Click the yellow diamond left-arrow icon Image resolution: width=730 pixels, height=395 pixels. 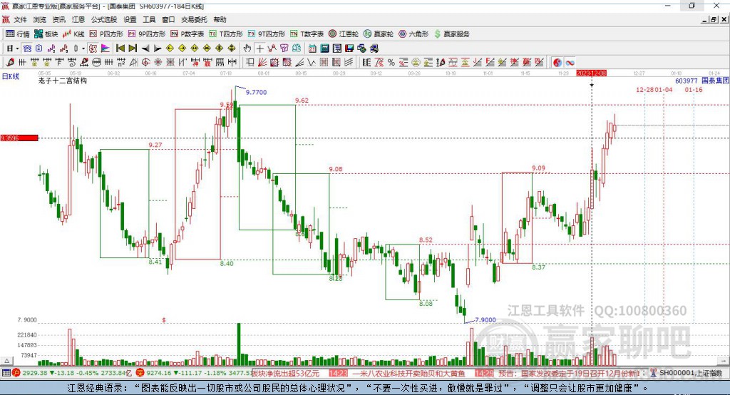(x=170, y=48)
